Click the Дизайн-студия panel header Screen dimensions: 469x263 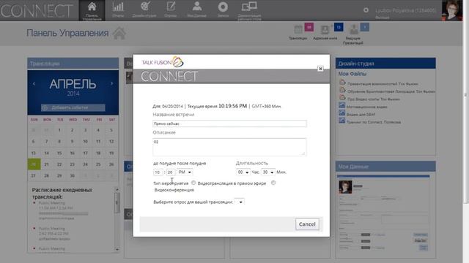(385, 64)
